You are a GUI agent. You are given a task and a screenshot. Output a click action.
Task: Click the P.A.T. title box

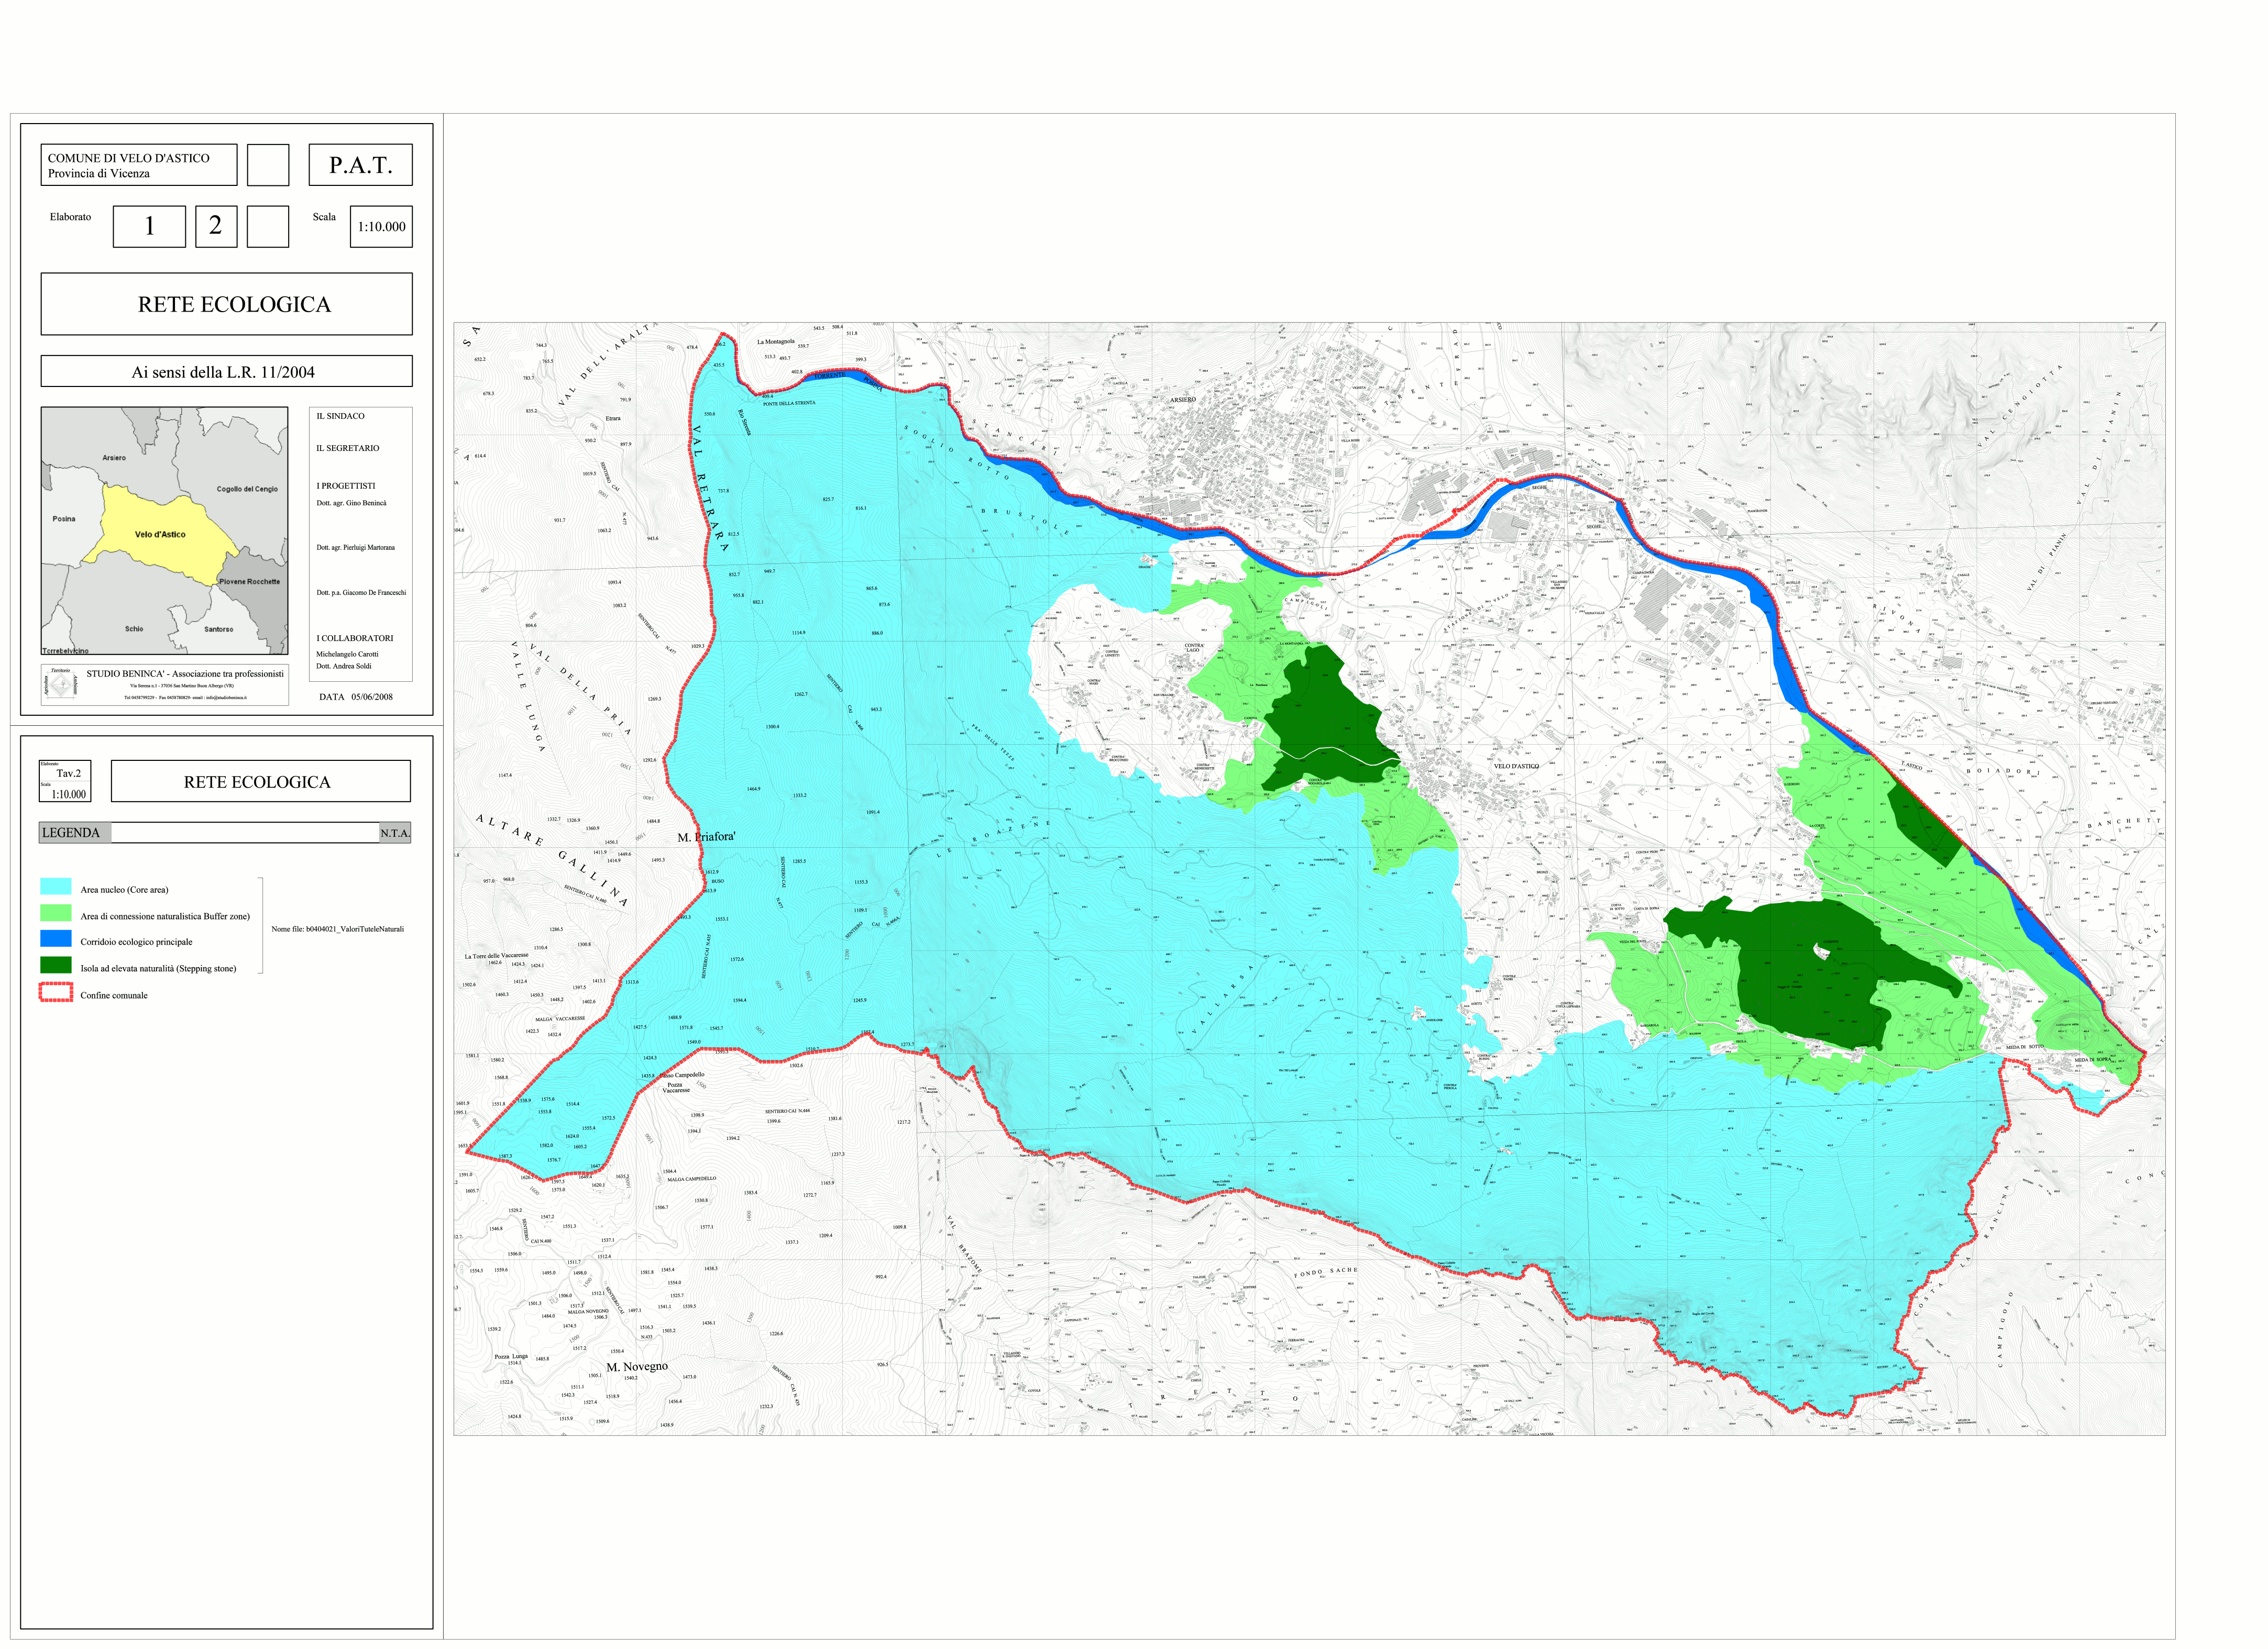coord(360,165)
